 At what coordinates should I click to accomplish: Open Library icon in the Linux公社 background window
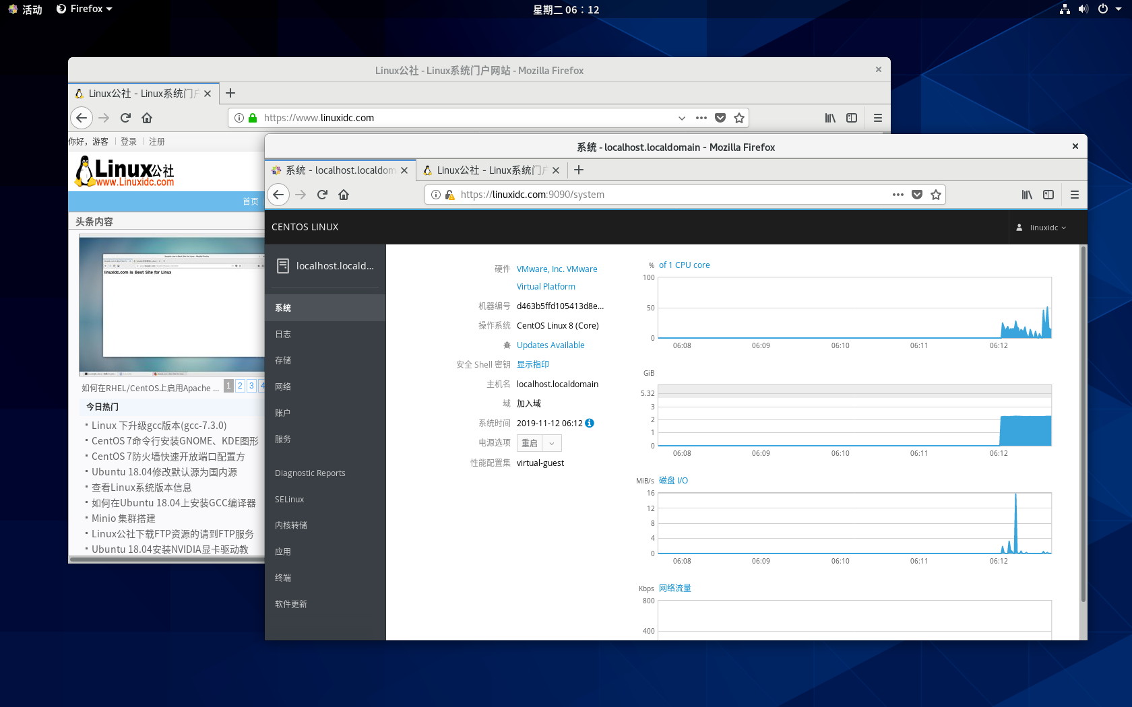point(830,118)
